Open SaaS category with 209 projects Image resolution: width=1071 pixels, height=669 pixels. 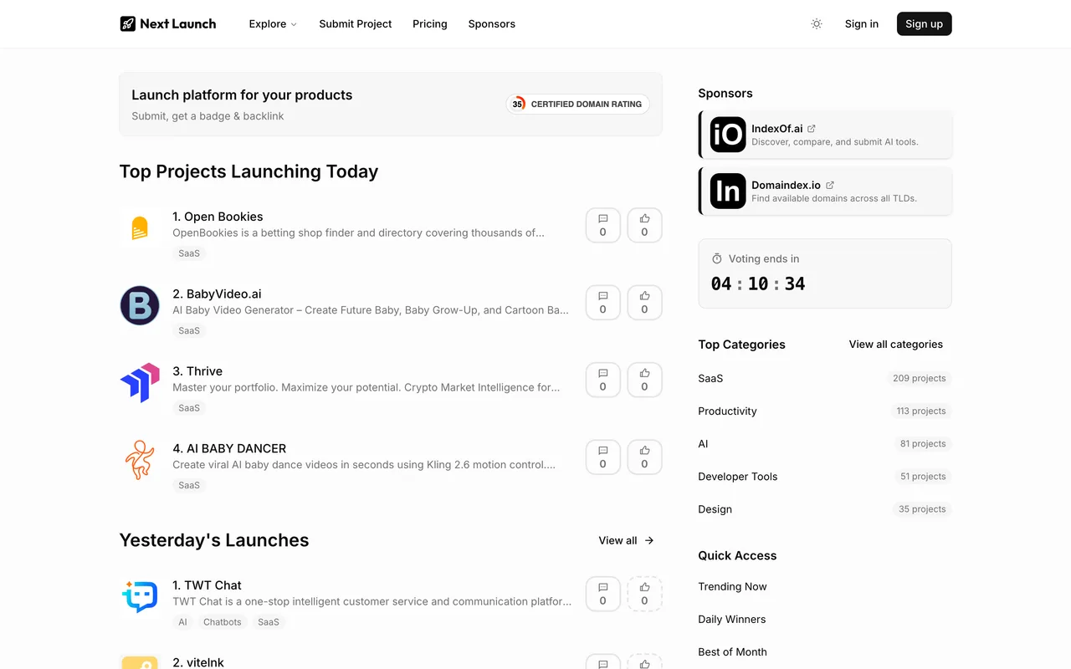coord(825,378)
